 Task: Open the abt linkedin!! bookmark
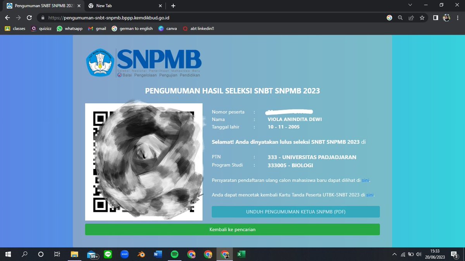[198, 29]
